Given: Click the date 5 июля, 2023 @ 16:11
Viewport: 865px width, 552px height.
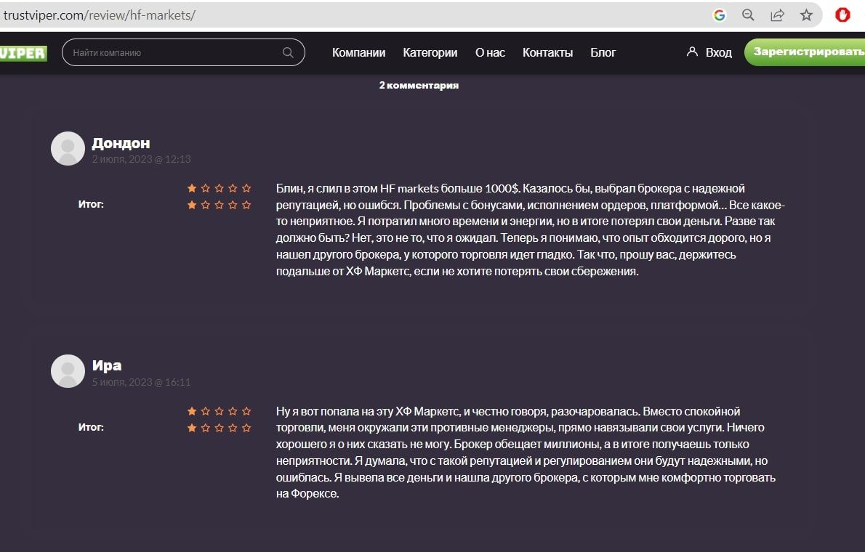Looking at the screenshot, I should 141,382.
